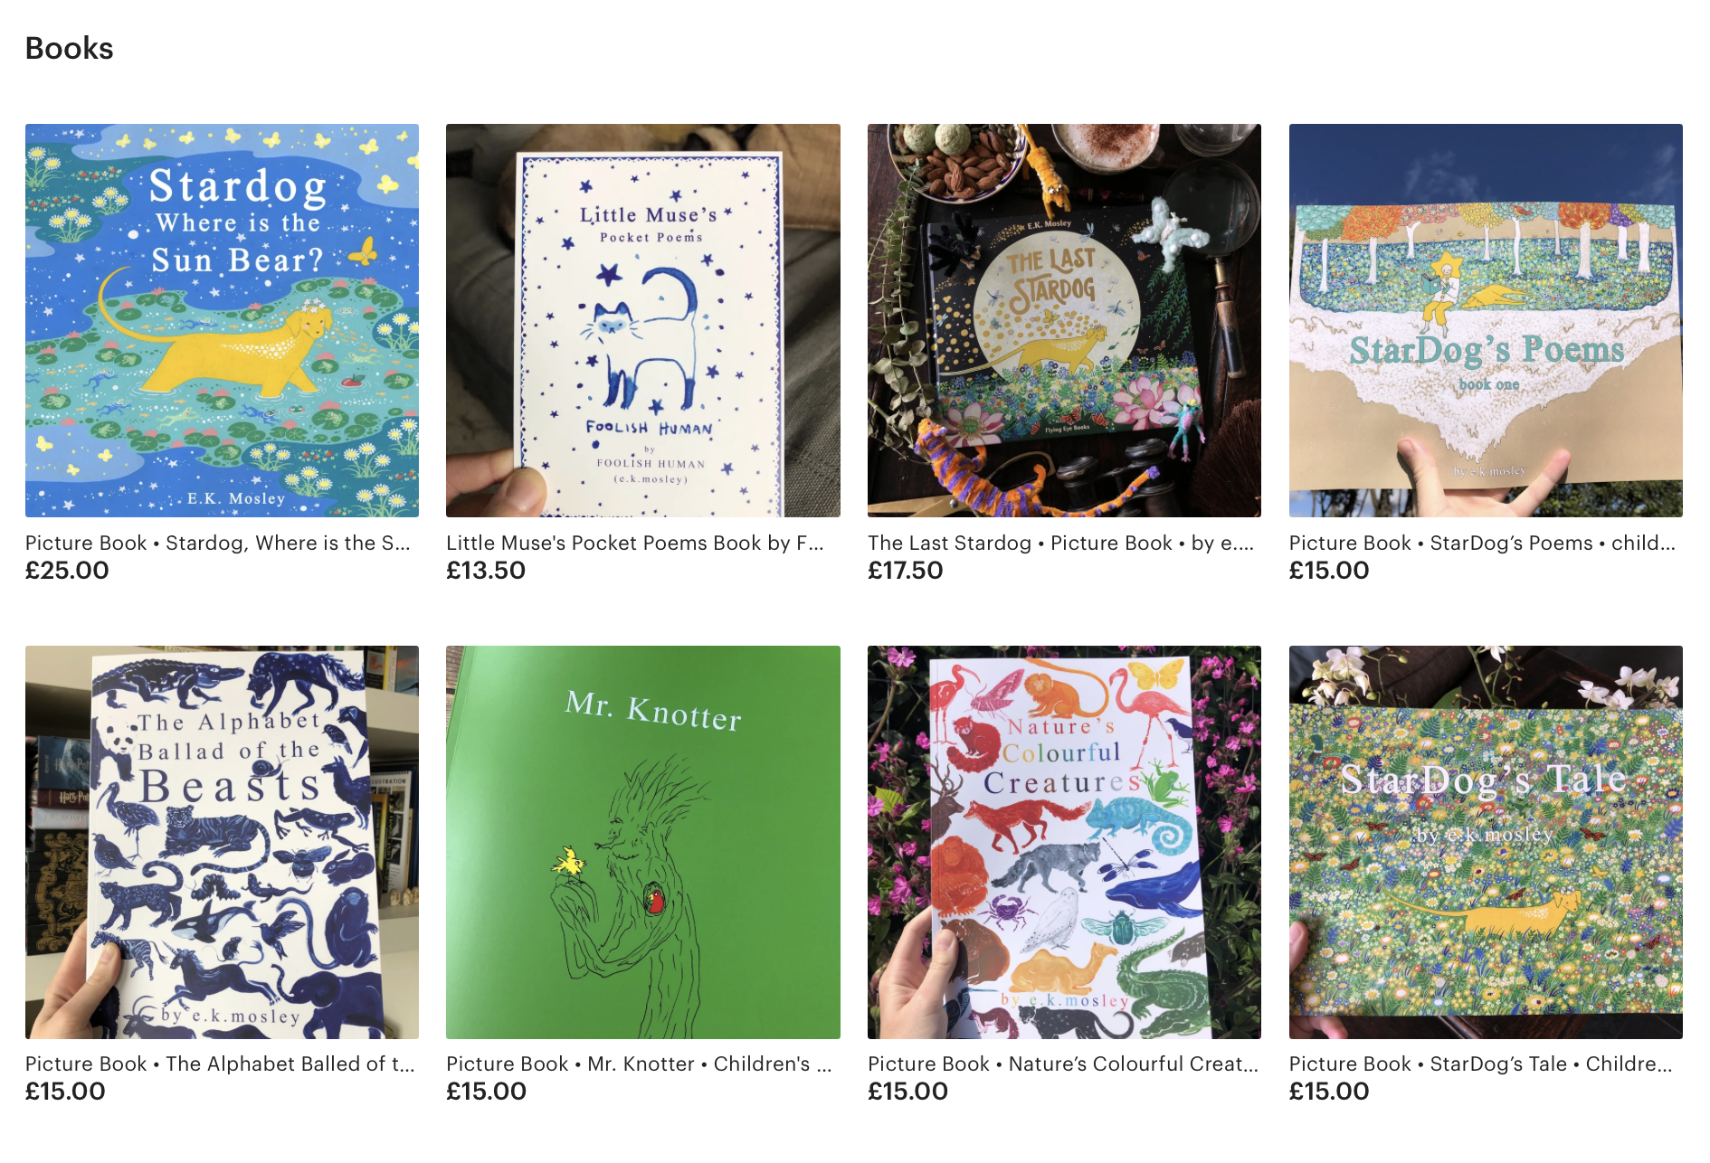Image resolution: width=1710 pixels, height=1163 pixels.
Task: Open the green Mr. Knotter cover image
Action: tap(643, 842)
